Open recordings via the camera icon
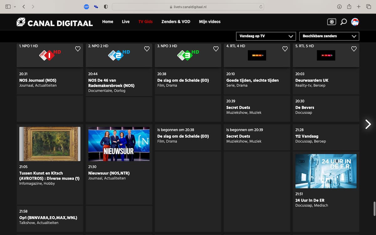This screenshot has width=376, height=235. tap(331, 22)
